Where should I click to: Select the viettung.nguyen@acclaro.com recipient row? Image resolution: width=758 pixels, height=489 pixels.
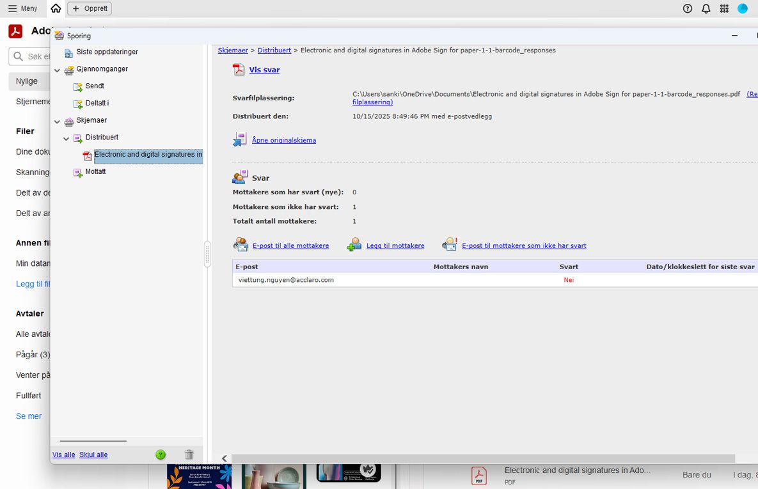pos(495,280)
